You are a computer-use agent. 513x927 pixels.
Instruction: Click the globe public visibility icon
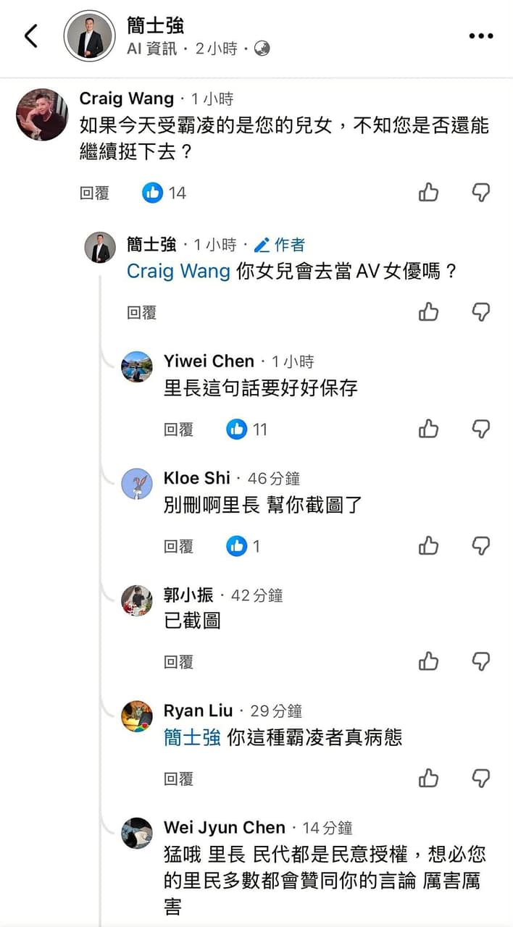pyautogui.click(x=262, y=49)
